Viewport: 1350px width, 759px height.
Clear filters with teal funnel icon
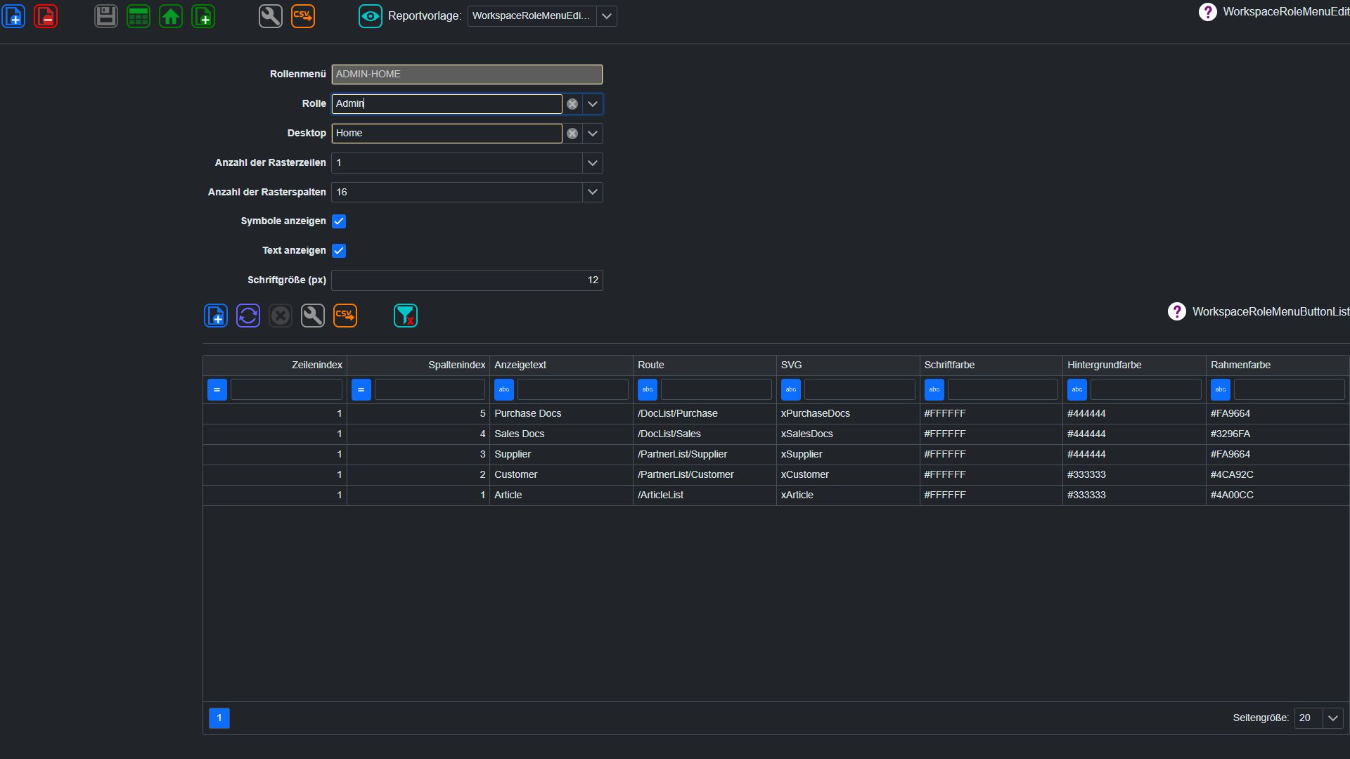click(406, 316)
